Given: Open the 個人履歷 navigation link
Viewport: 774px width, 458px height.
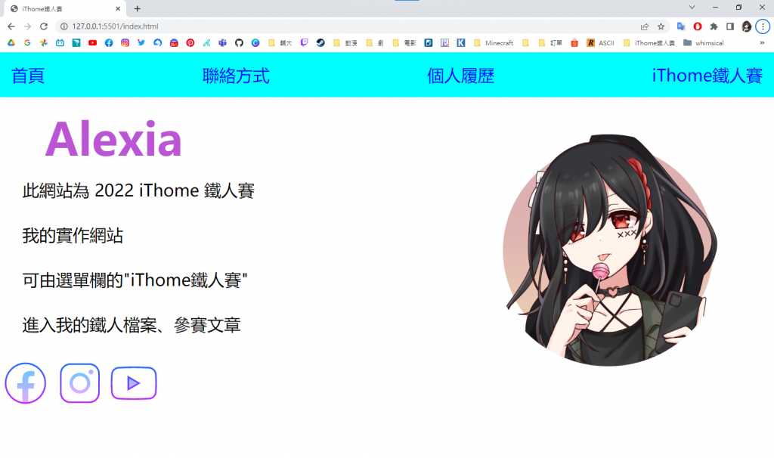Looking at the screenshot, I should coord(460,76).
